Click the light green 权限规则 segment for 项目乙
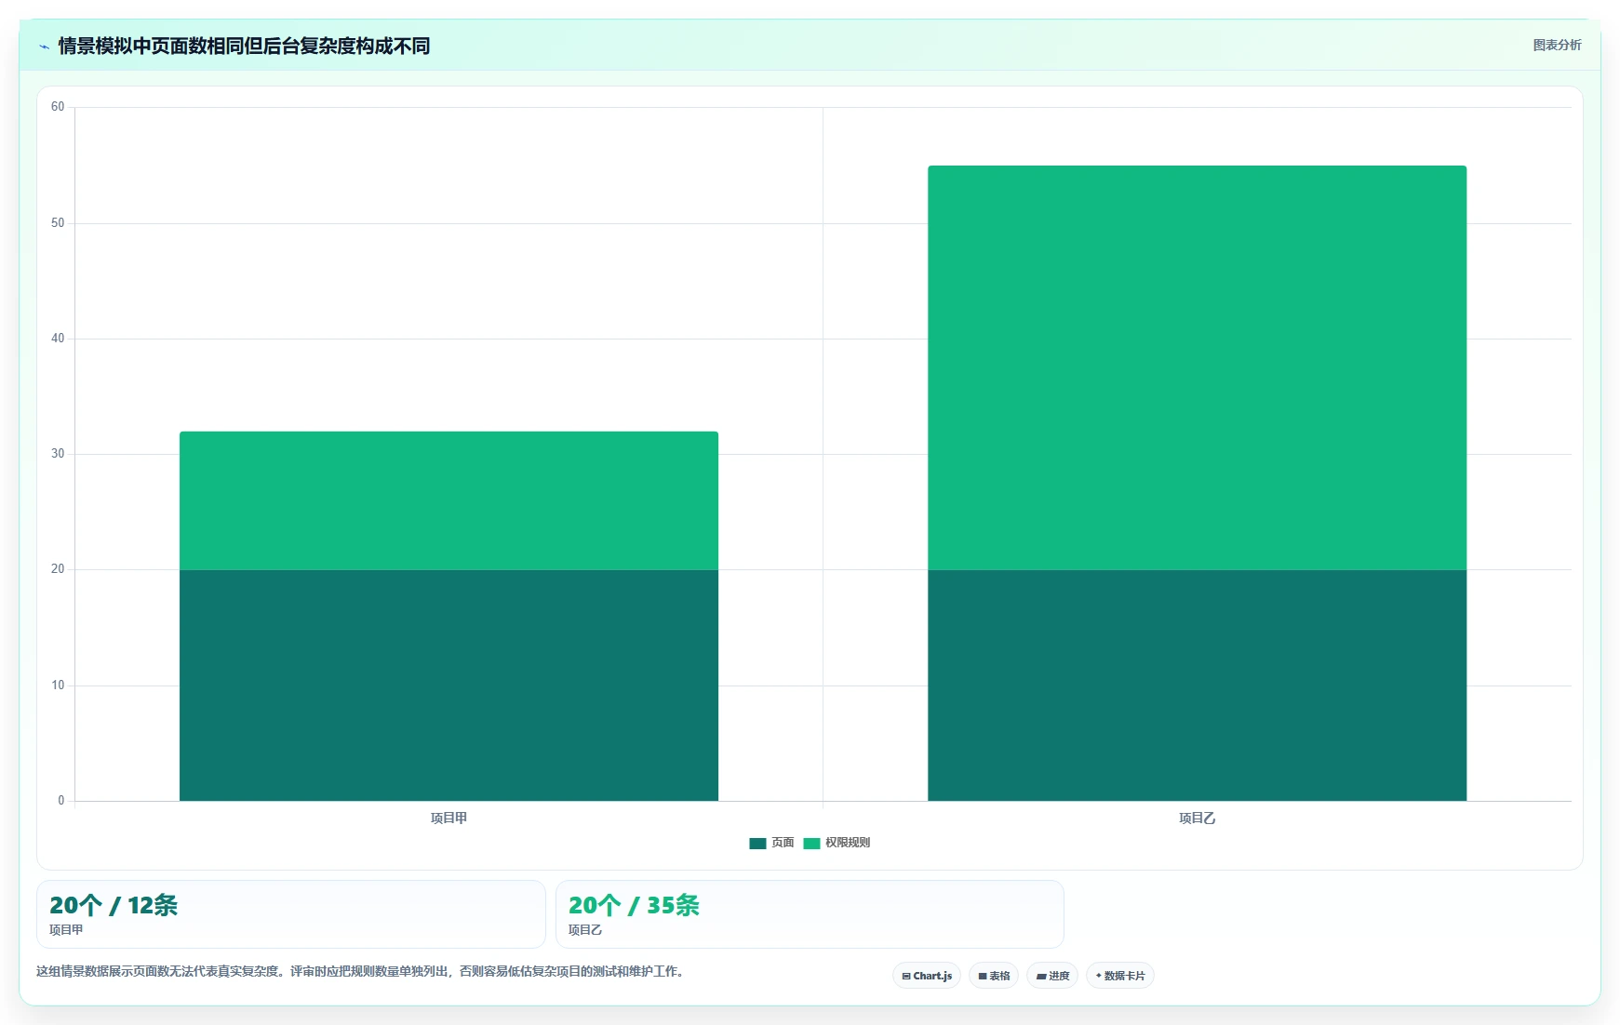Viewport: 1620px width, 1025px height. coord(1197,367)
